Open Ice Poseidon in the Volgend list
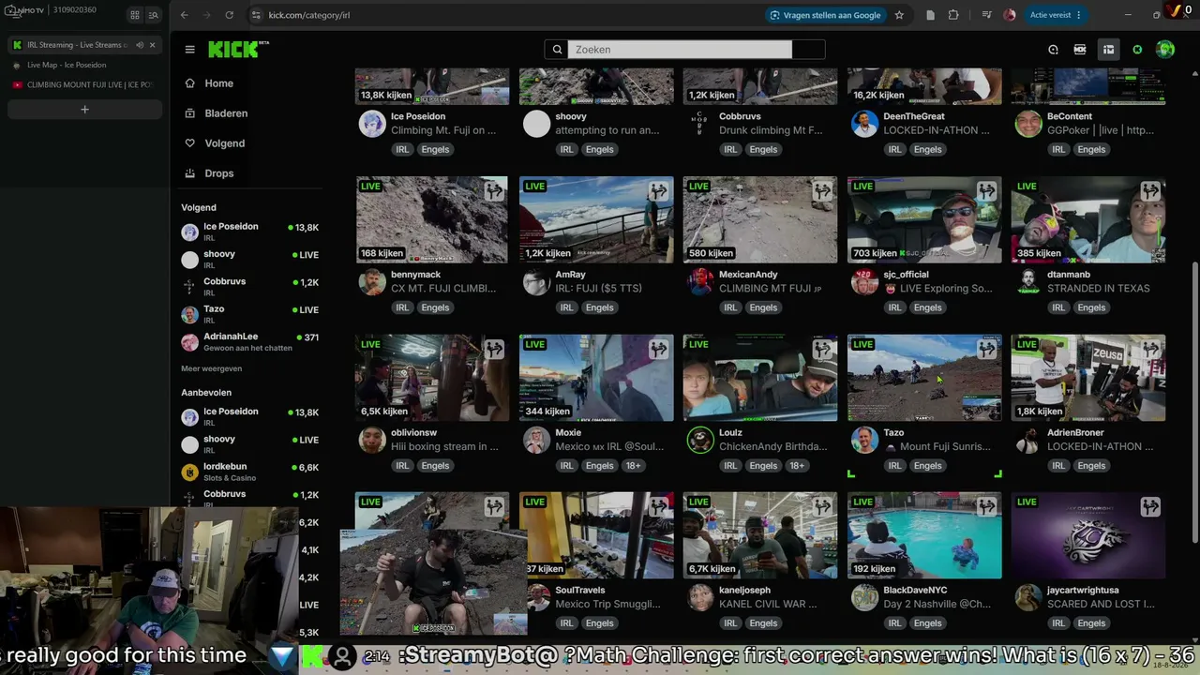 (251, 232)
